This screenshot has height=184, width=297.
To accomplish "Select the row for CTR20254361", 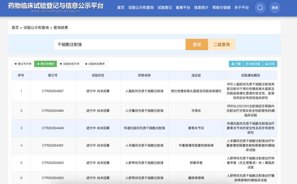I will pyautogui.click(x=53, y=145).
